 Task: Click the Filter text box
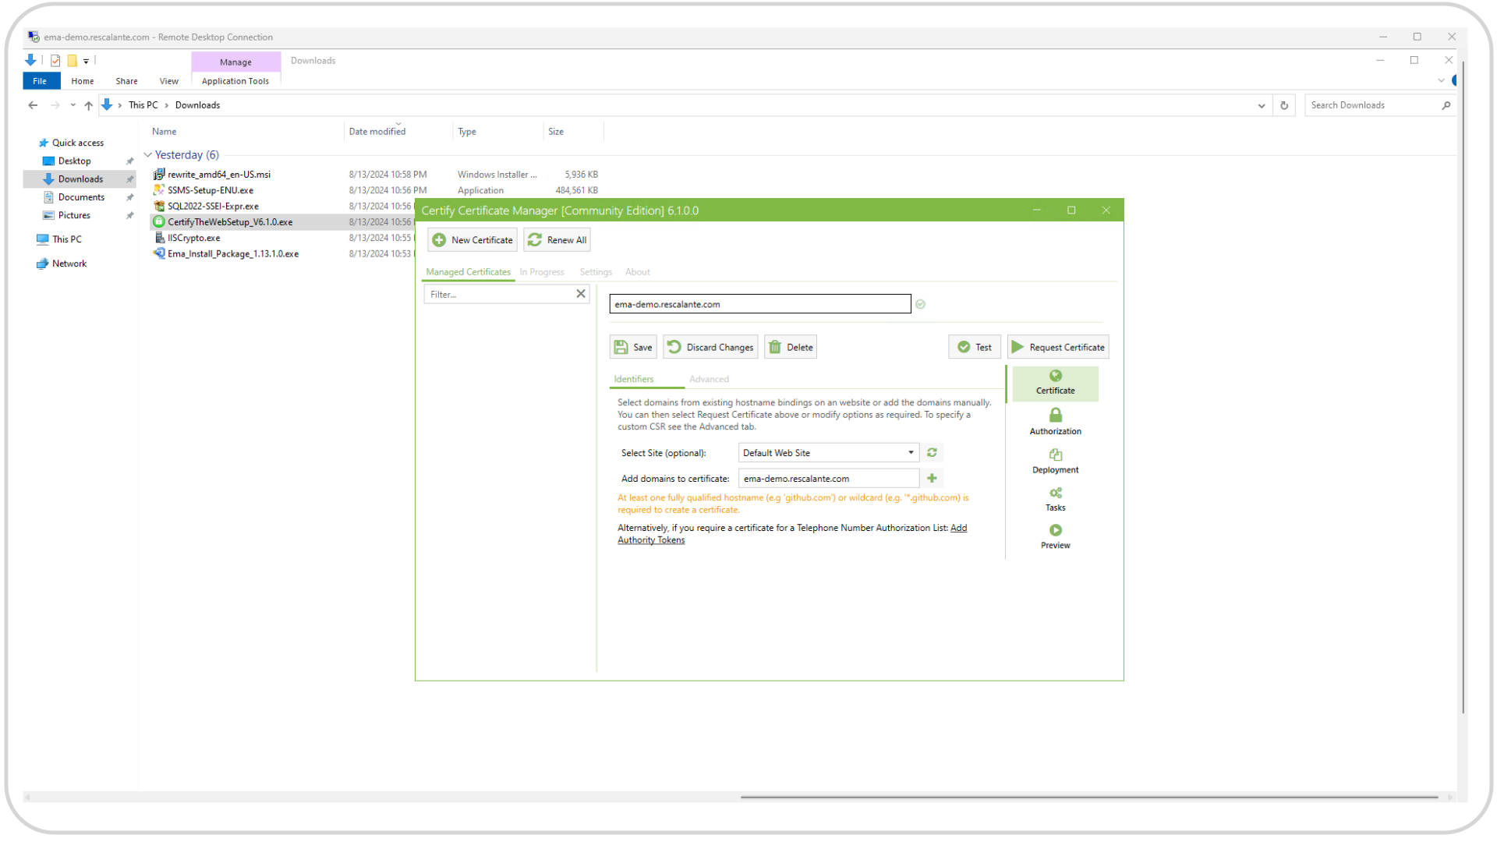497,294
